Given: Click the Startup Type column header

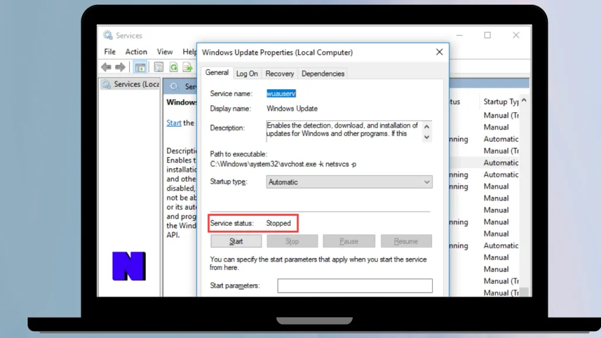Looking at the screenshot, I should pyautogui.click(x=501, y=102).
